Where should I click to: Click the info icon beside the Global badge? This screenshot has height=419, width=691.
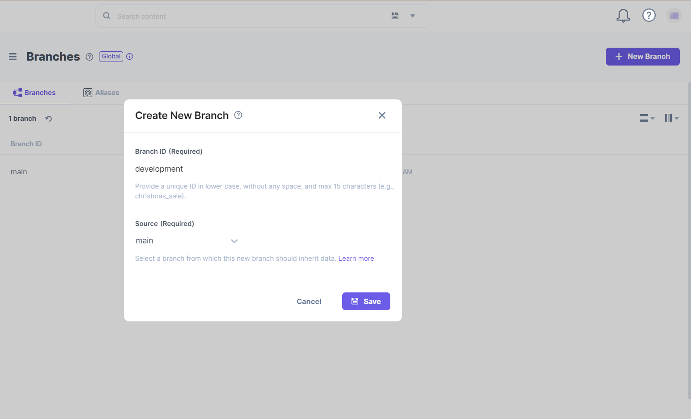(x=129, y=56)
